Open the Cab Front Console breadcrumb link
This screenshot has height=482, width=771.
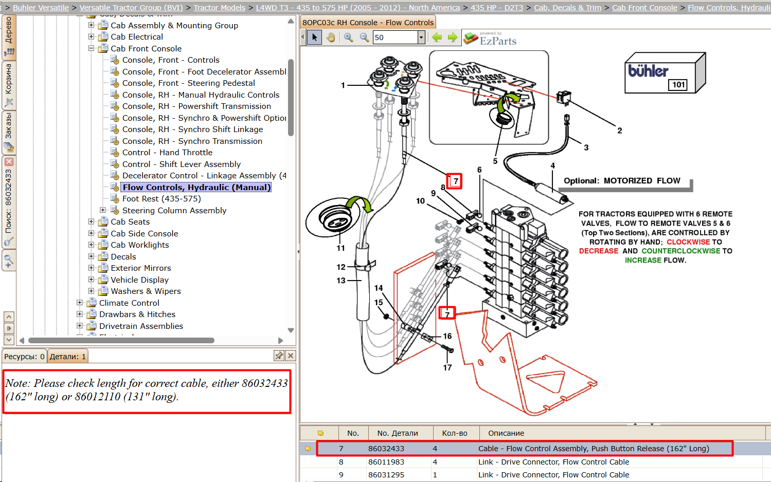tap(645, 8)
